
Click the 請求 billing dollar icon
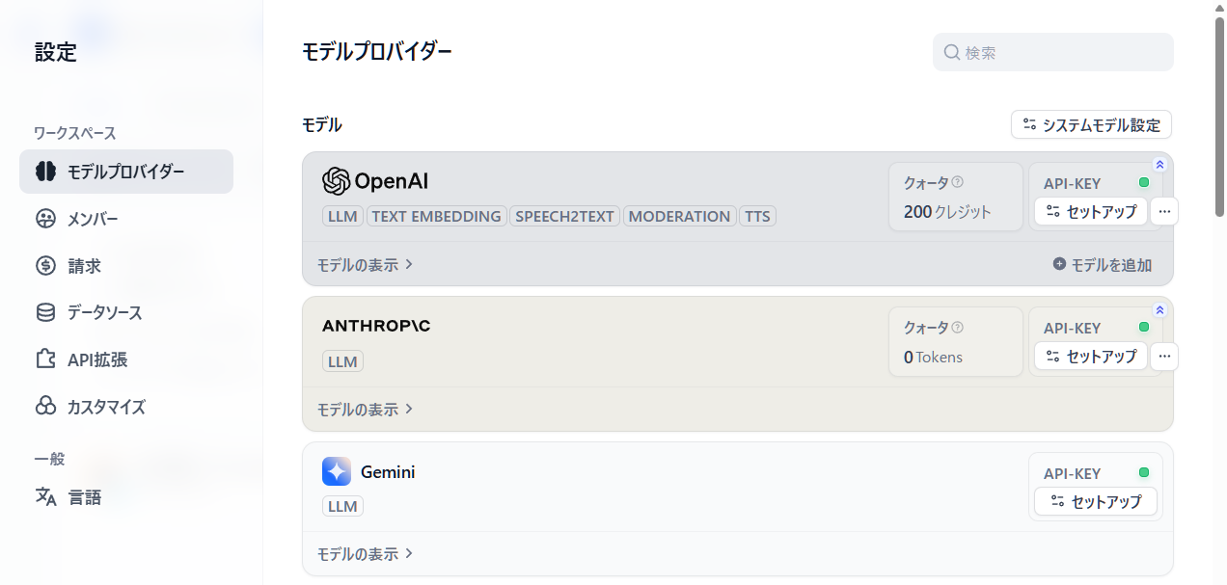pyautogui.click(x=46, y=266)
